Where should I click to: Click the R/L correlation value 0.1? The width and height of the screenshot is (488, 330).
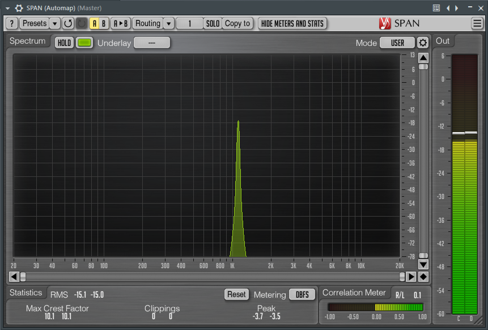tap(417, 295)
